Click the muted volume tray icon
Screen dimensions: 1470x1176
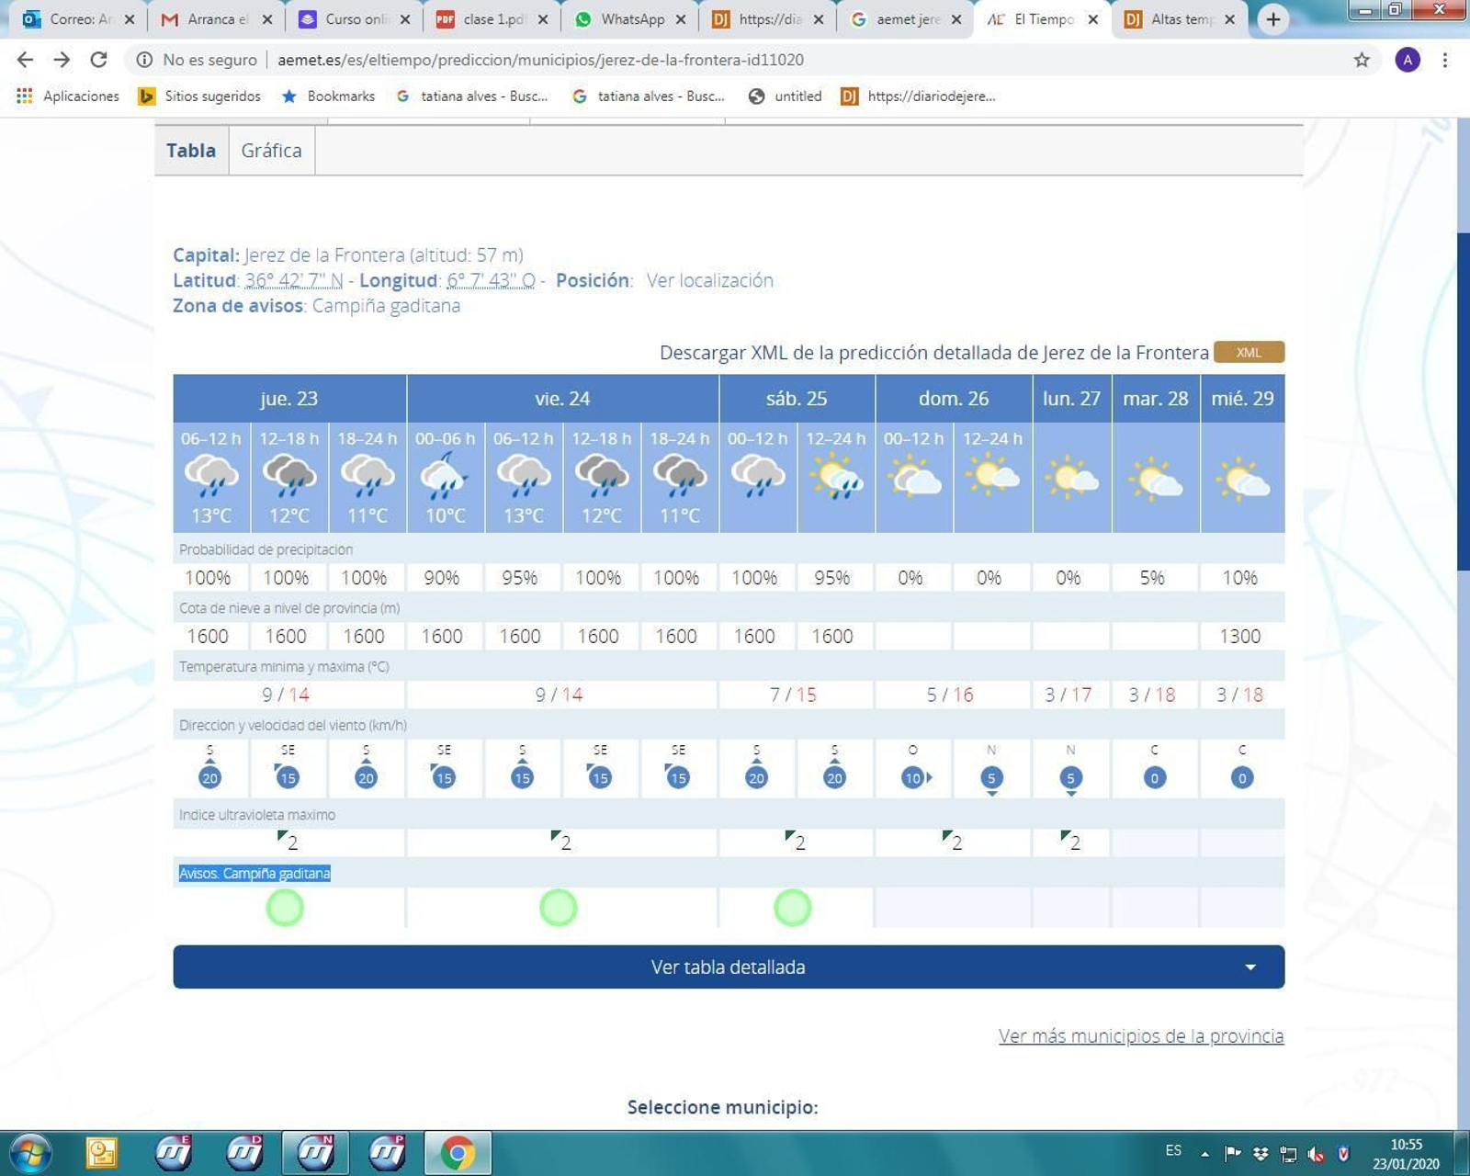click(1316, 1153)
